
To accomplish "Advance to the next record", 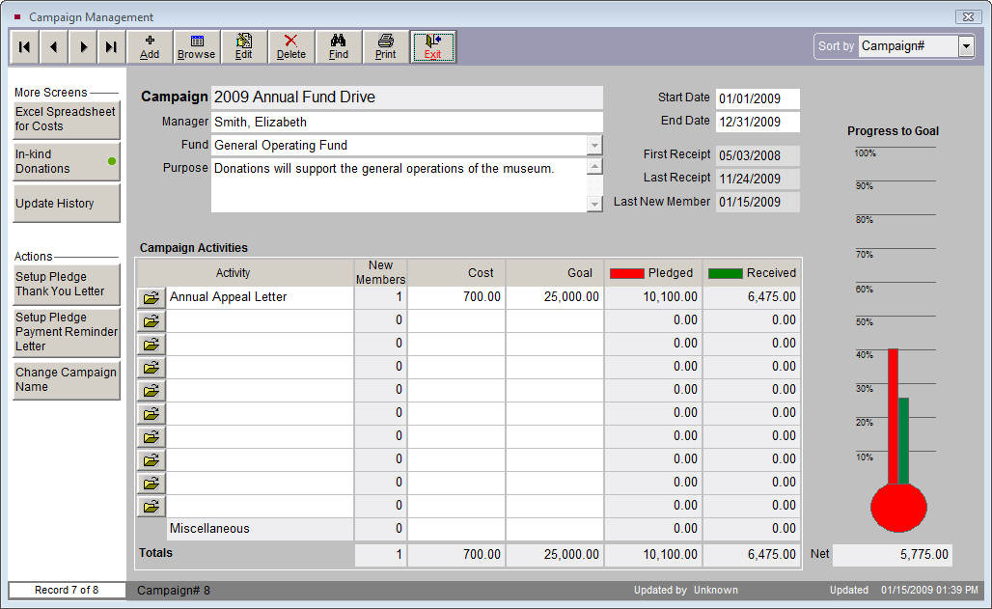I will tap(83, 46).
